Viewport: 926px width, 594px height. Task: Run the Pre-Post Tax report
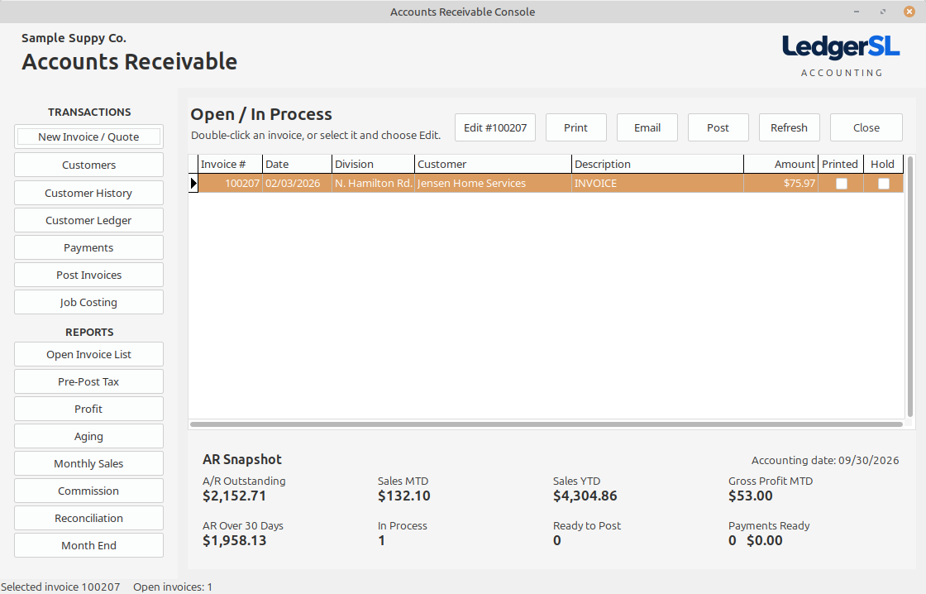click(x=88, y=381)
